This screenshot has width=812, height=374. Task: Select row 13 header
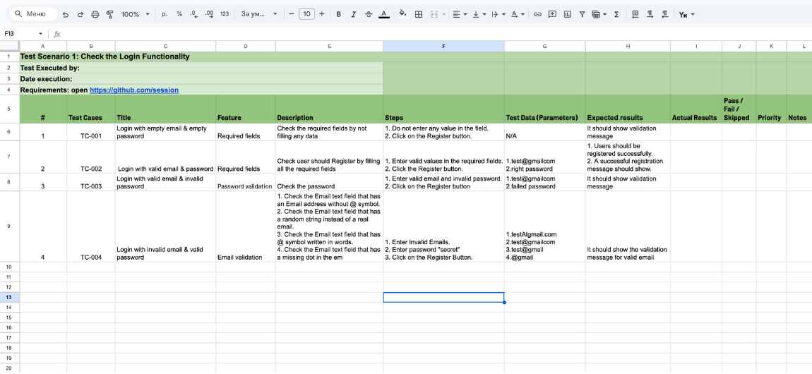(x=8, y=297)
